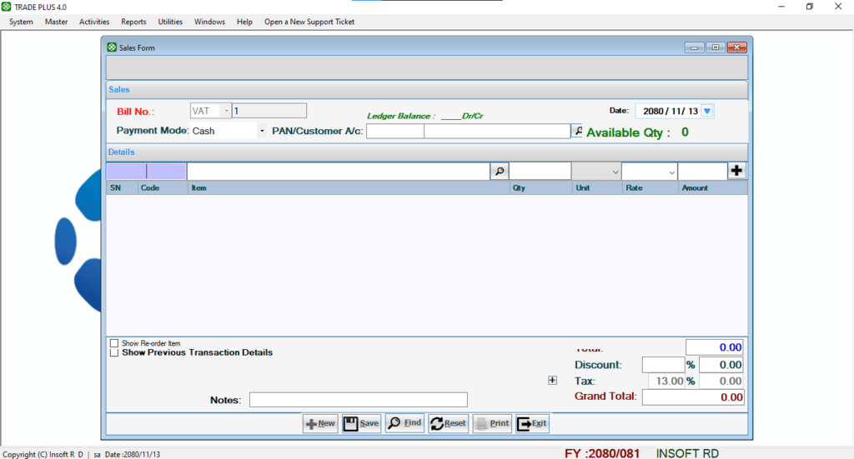Open the Rate dropdown in details row
The image size is (854, 459).
click(x=671, y=172)
